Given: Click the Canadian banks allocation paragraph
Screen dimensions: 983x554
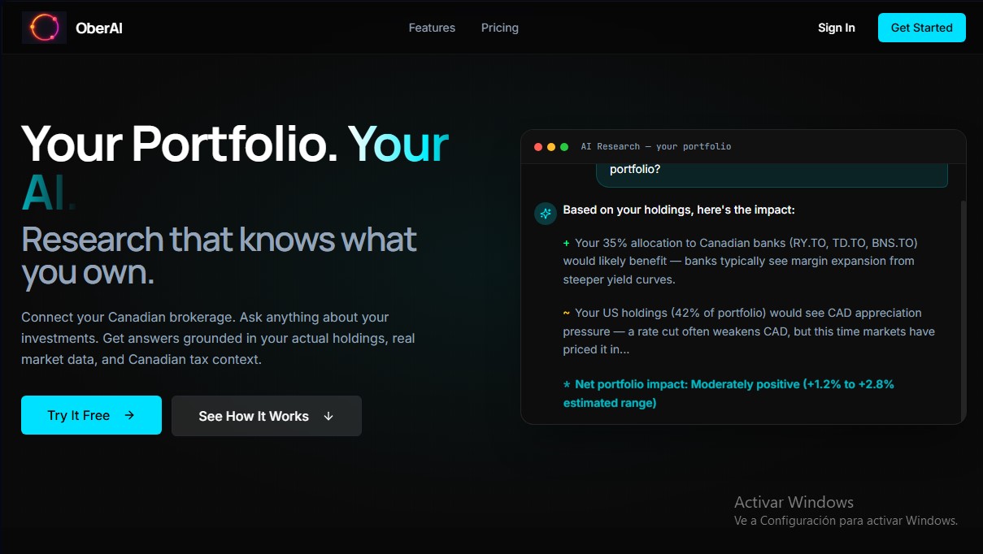Looking at the screenshot, I should coord(740,261).
